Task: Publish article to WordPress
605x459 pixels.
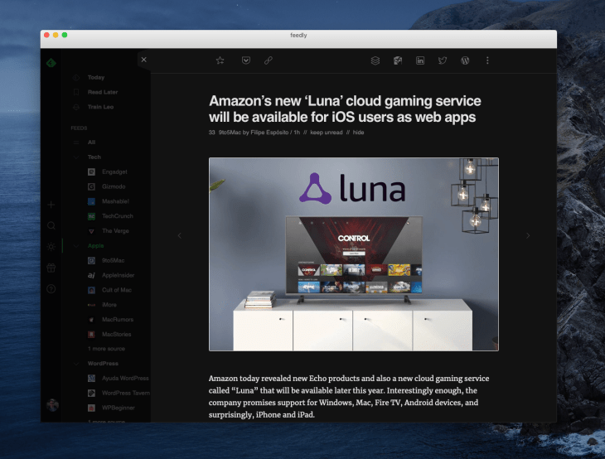Action: [x=465, y=60]
